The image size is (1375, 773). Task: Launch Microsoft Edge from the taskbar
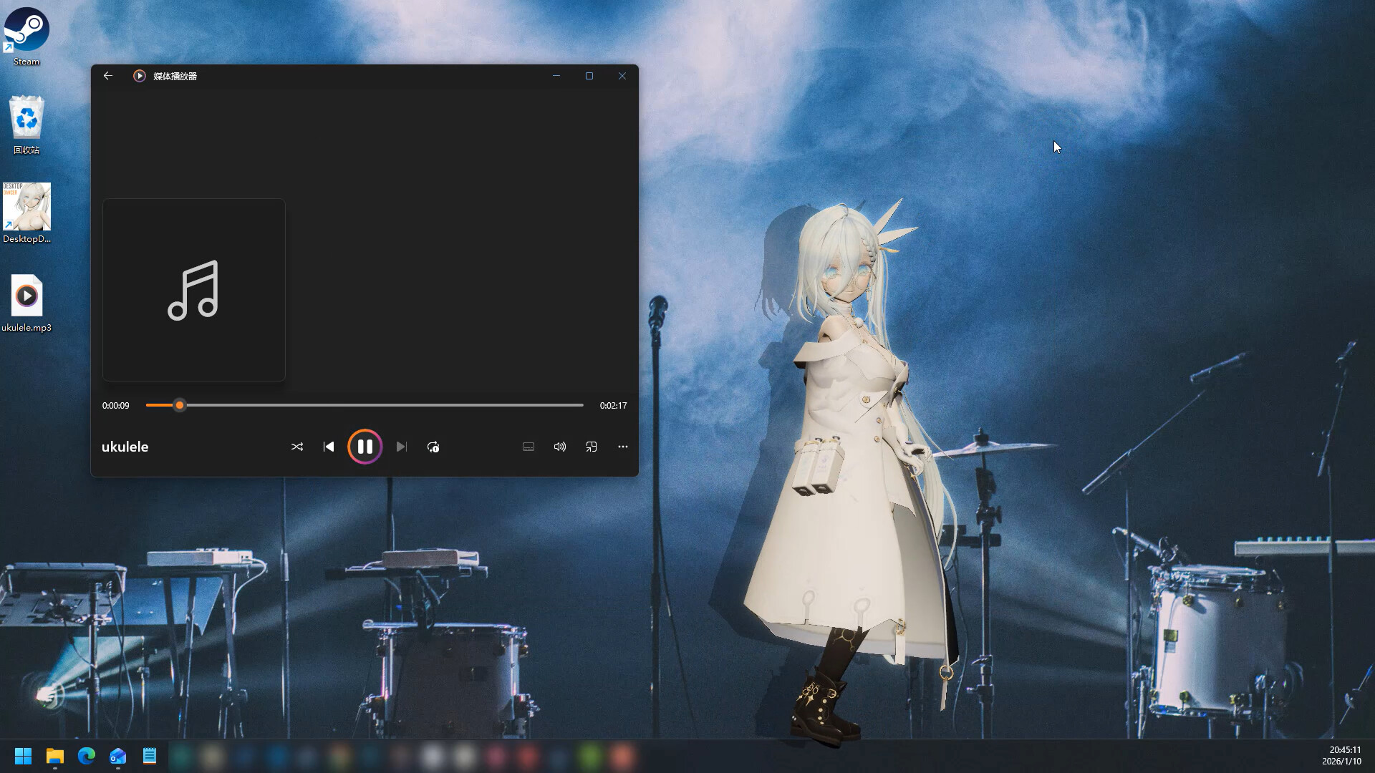[x=86, y=756]
